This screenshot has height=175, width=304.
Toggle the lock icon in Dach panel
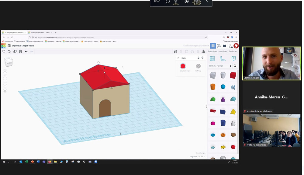coord(198,58)
